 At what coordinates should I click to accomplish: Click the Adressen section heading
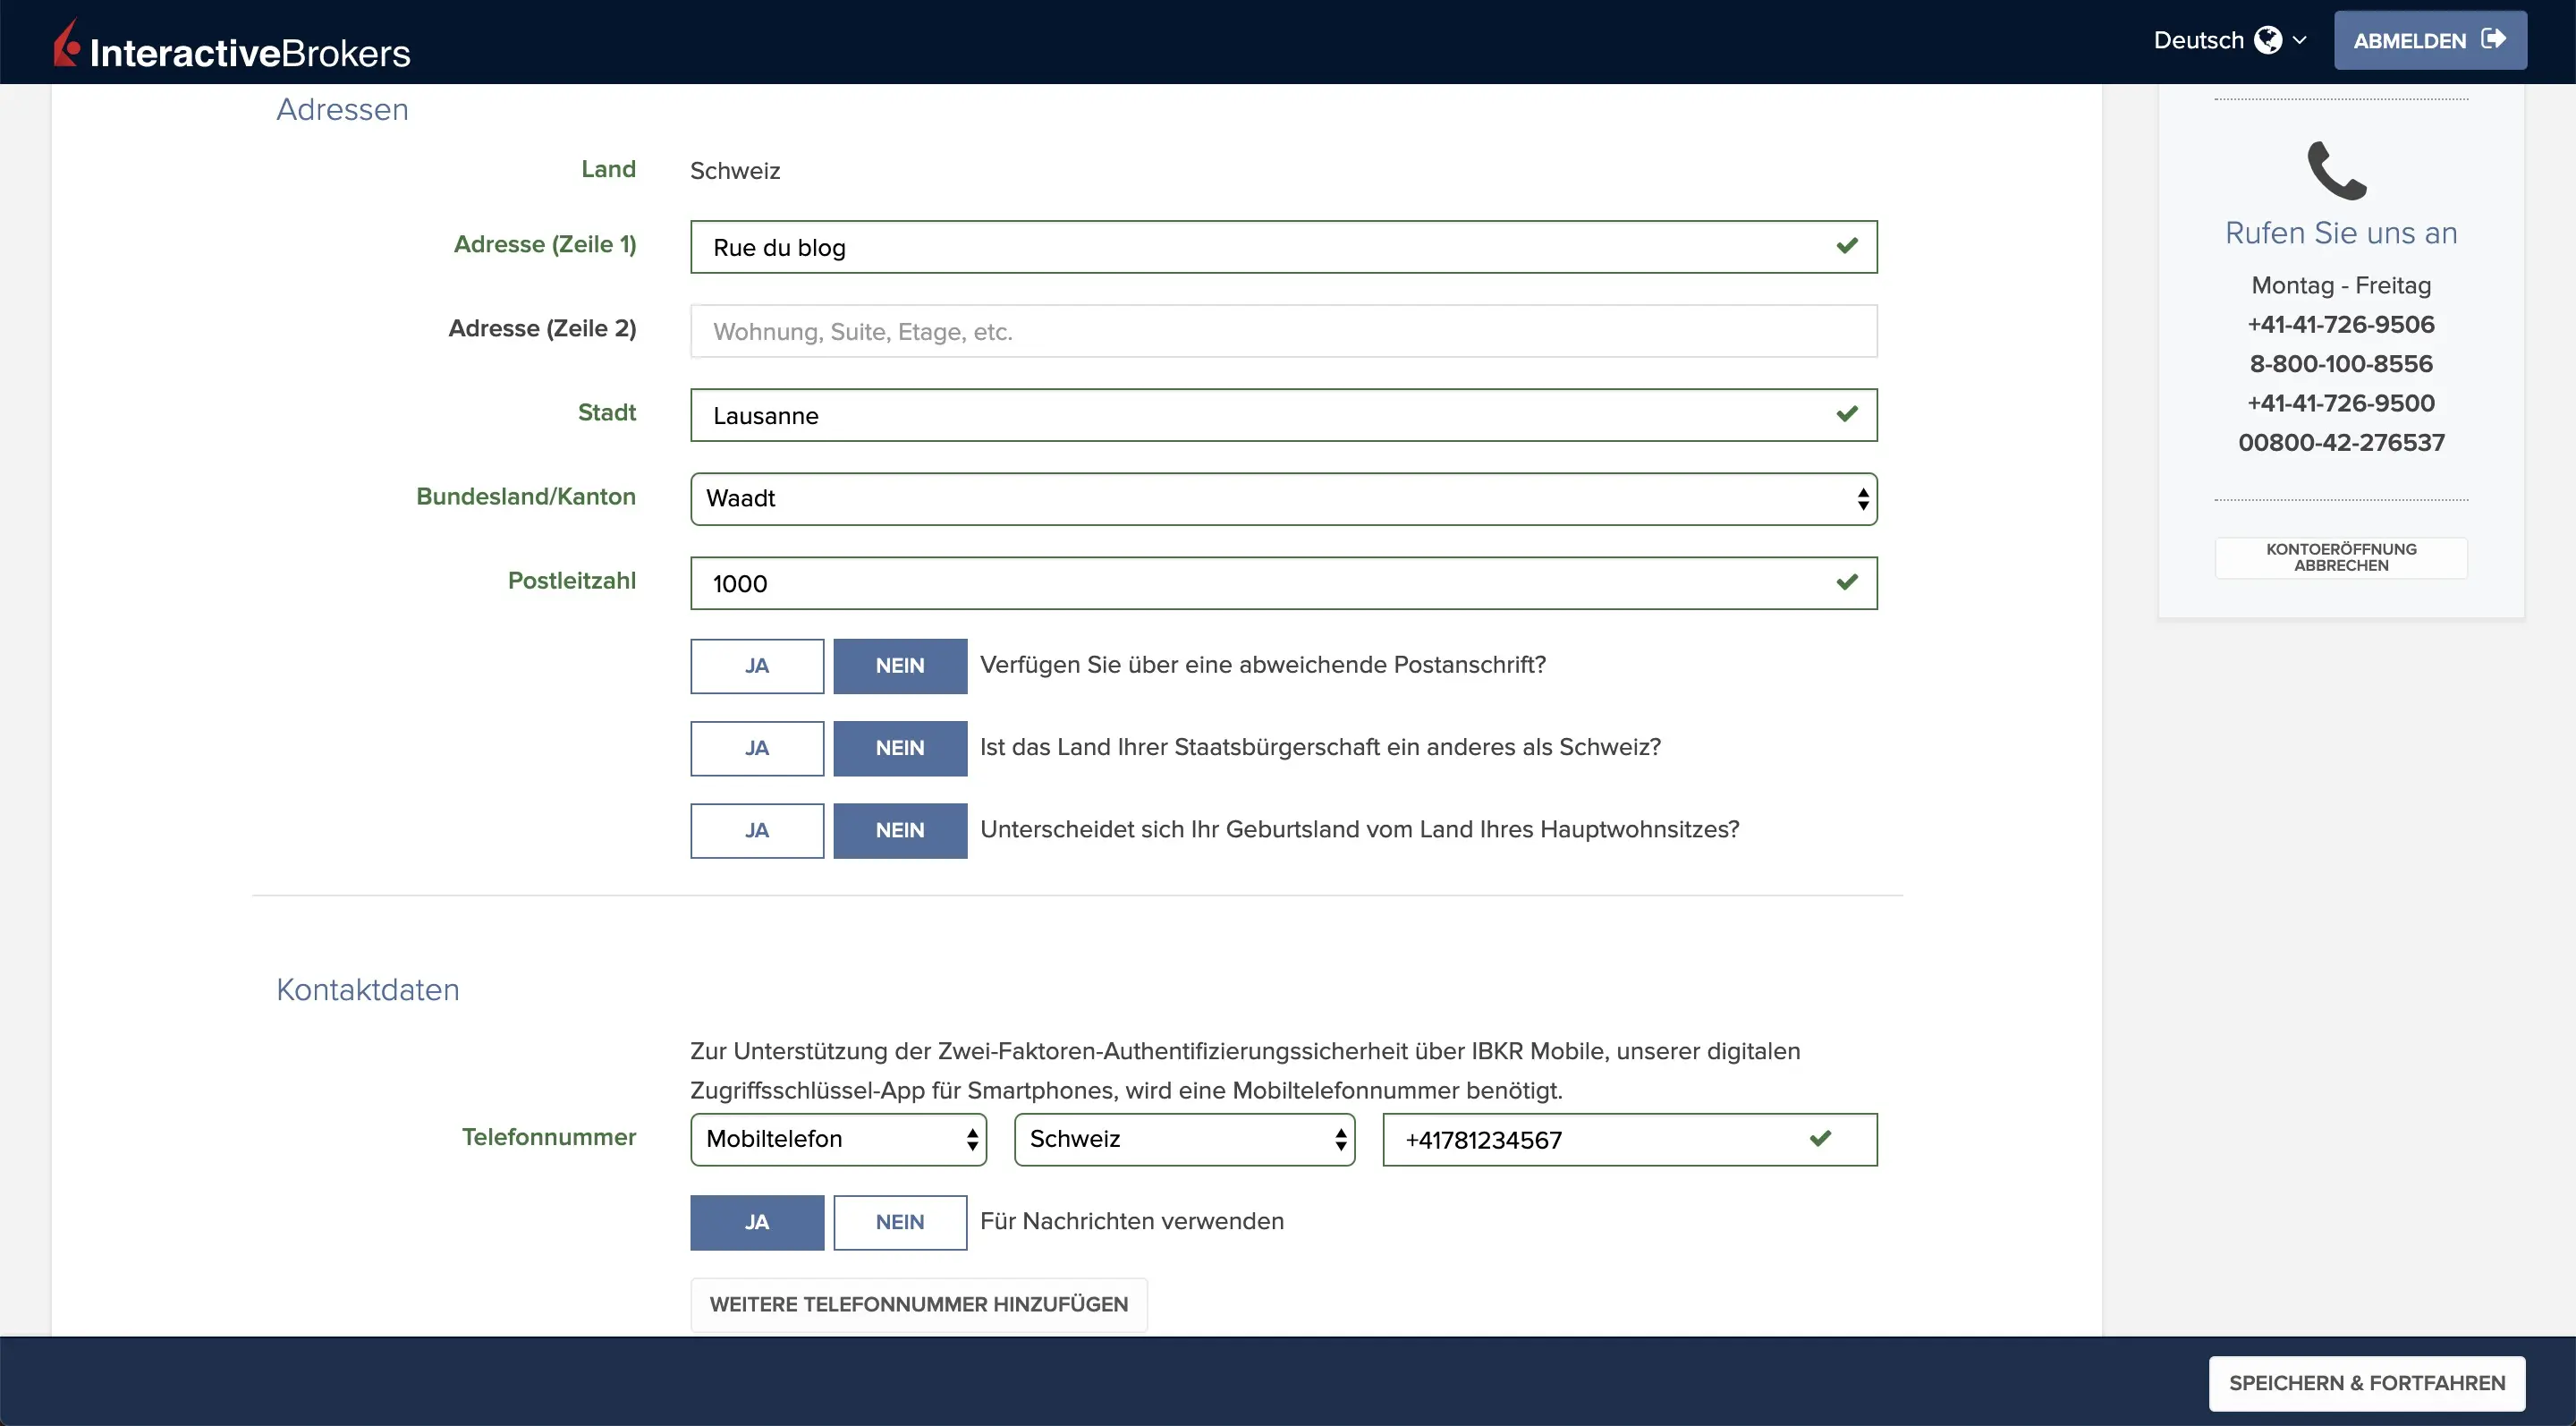tap(342, 109)
